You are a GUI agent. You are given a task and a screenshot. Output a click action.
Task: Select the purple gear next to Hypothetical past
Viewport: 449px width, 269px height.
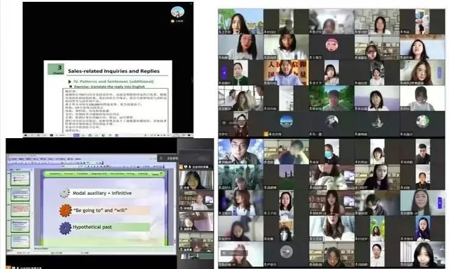[65, 228]
